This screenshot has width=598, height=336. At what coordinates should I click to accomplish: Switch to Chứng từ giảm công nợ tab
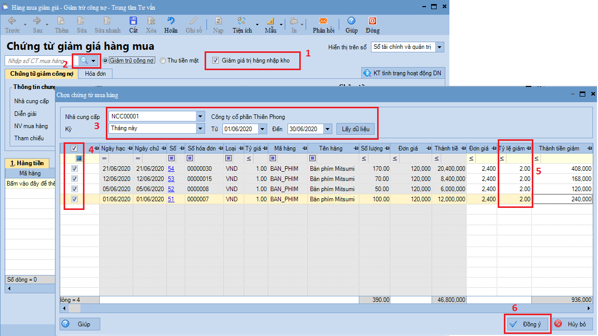click(x=42, y=74)
